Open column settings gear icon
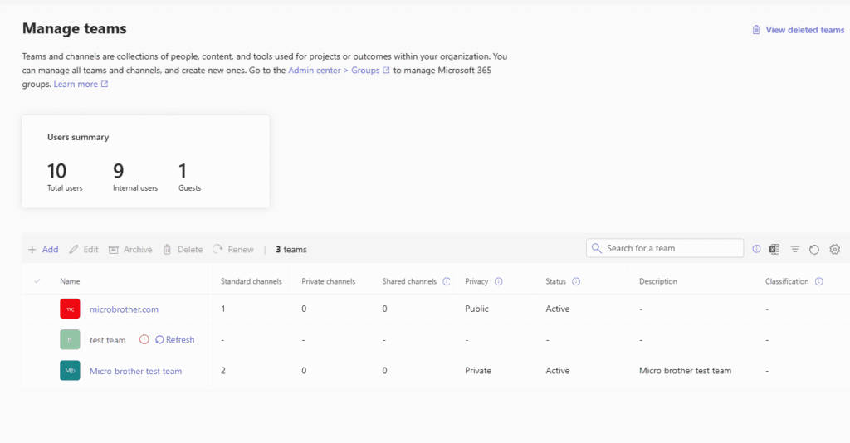Viewport: 850px width, 443px height. [835, 249]
